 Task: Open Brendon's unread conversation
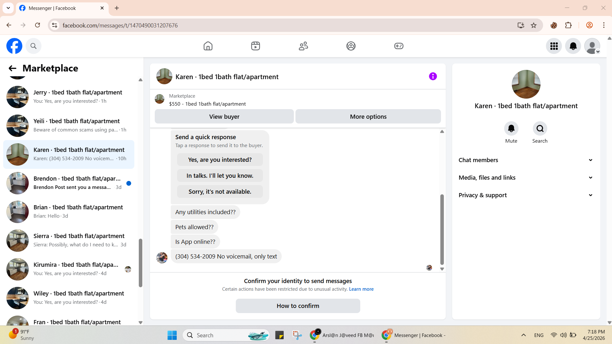pyautogui.click(x=69, y=183)
